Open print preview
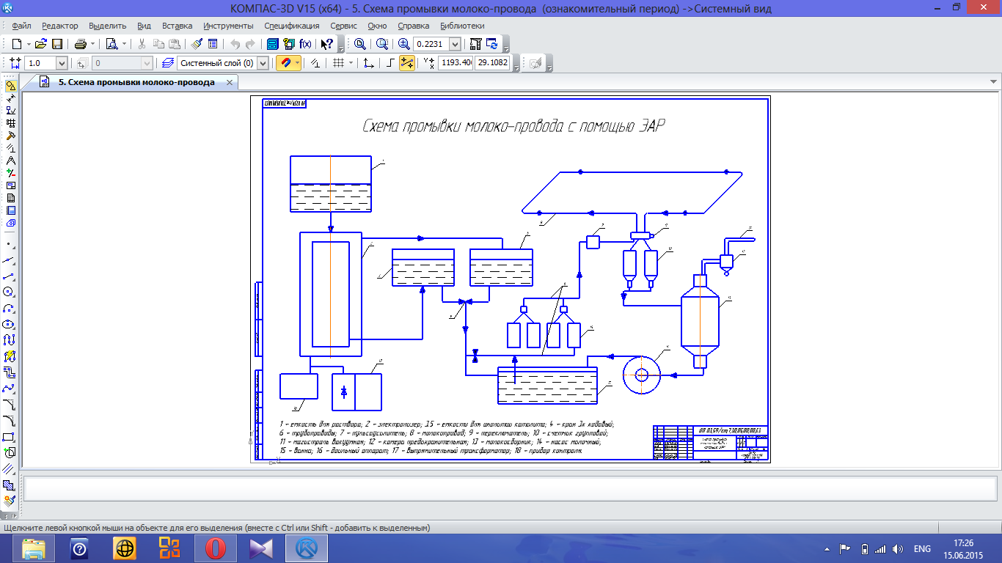This screenshot has height=563, width=1002. [x=111, y=44]
